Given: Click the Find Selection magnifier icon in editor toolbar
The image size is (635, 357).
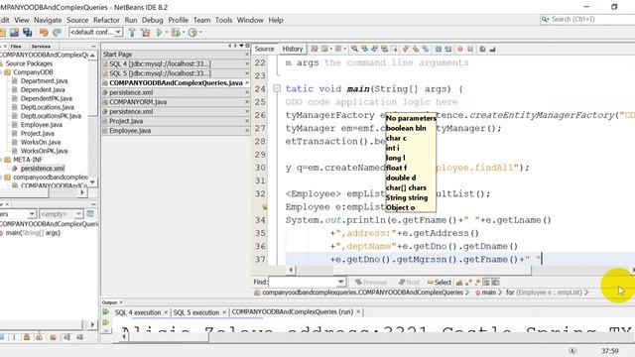Looking at the screenshot, I should coord(354,49).
